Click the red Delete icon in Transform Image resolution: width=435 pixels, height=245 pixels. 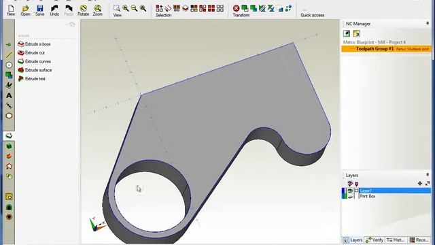pyautogui.click(x=236, y=8)
